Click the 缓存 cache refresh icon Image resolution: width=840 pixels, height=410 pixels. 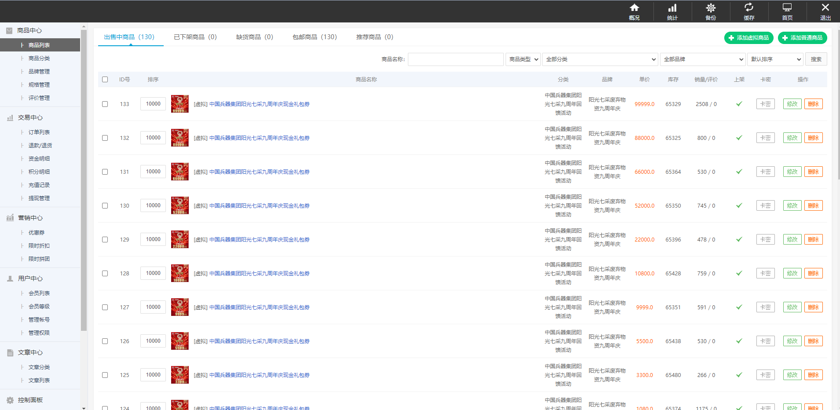(x=749, y=8)
